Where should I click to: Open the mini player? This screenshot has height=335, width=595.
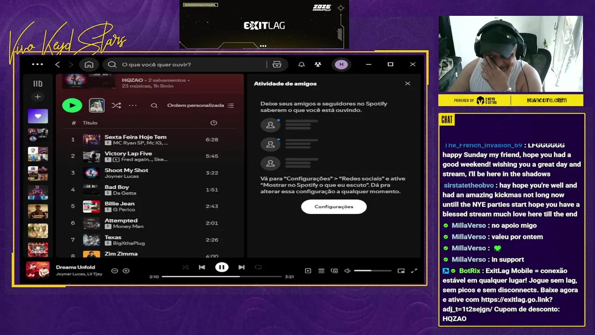coord(401,271)
